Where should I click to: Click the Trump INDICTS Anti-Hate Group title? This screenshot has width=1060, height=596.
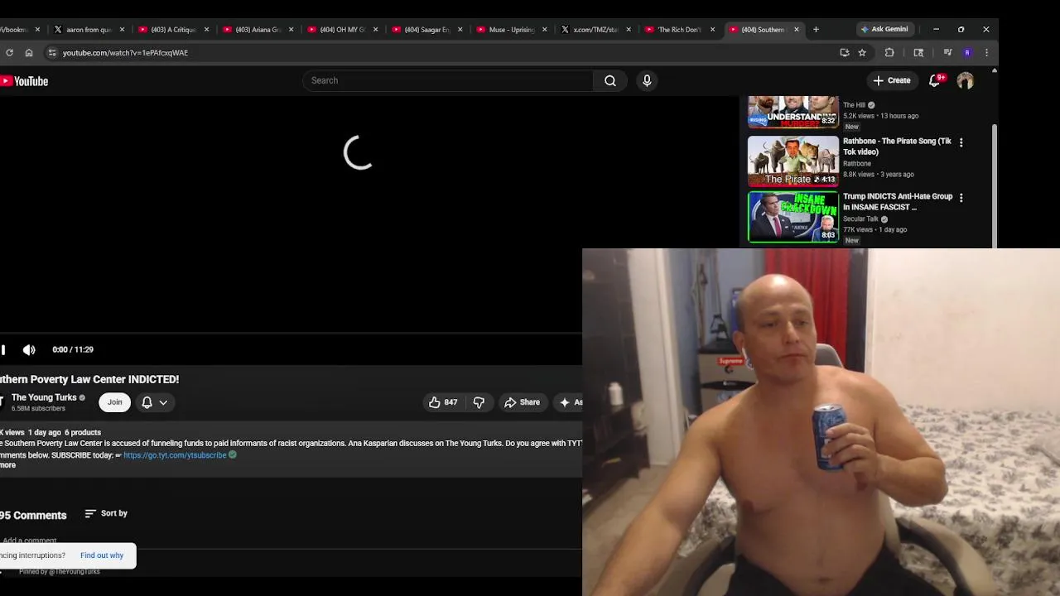point(898,202)
